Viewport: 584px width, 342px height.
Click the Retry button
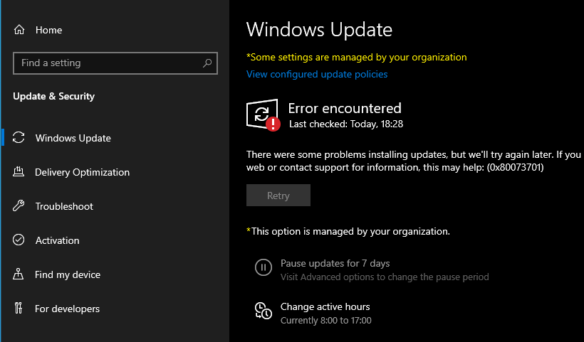click(x=278, y=195)
